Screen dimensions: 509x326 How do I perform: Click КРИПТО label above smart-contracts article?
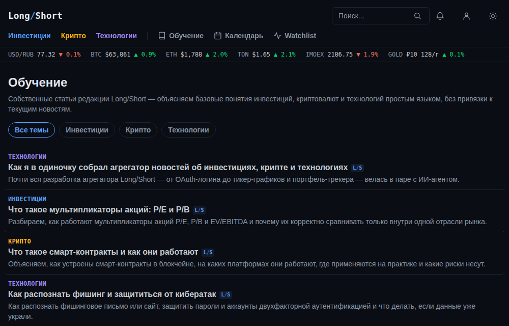pos(19,241)
